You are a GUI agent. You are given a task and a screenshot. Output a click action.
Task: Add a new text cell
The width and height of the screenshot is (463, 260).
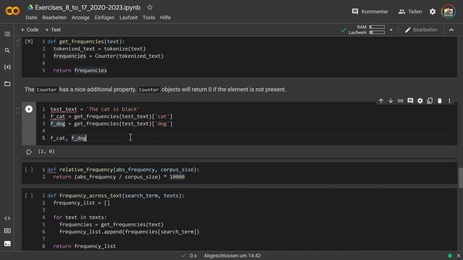click(53, 30)
